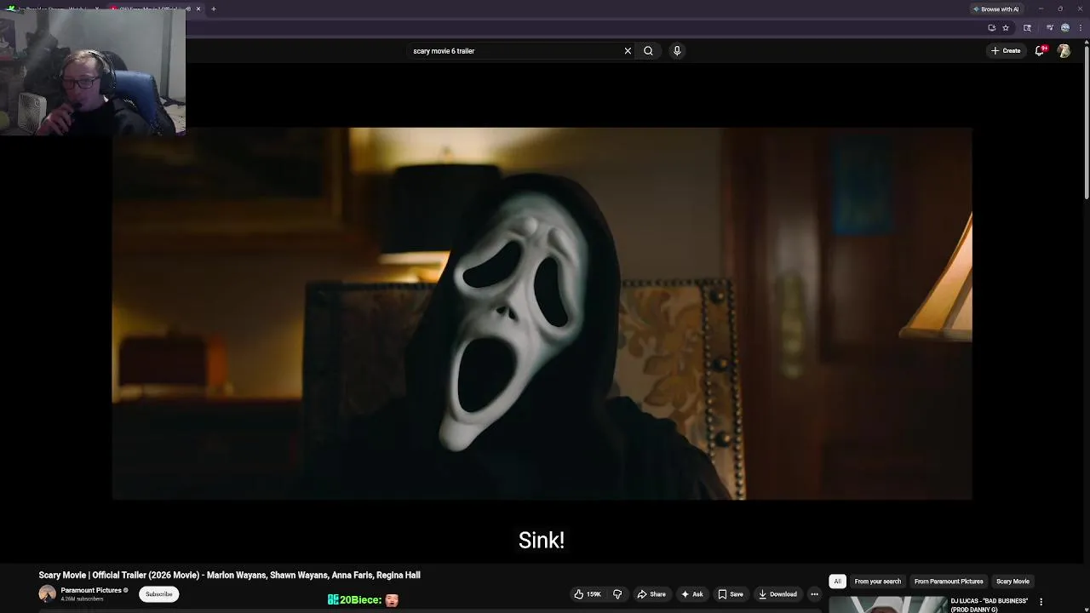Bookmark this page with the star
This screenshot has height=613, width=1090.
1006,28
